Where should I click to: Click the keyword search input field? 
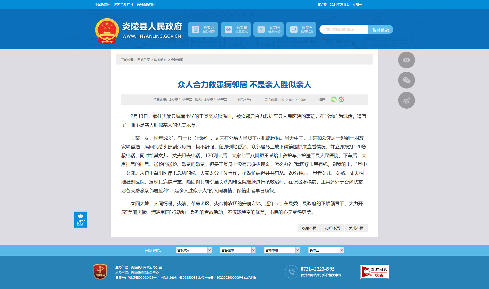coord(344,29)
